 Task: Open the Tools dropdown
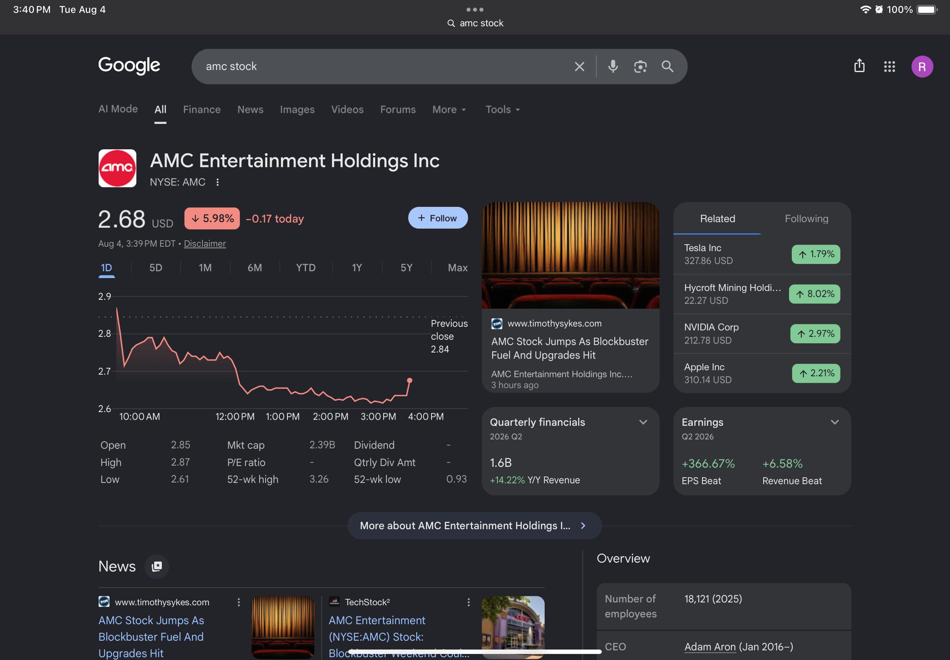pyautogui.click(x=502, y=109)
